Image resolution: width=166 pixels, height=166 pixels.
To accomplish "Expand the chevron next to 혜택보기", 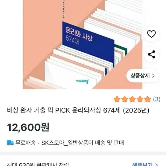I will pos(157,165).
